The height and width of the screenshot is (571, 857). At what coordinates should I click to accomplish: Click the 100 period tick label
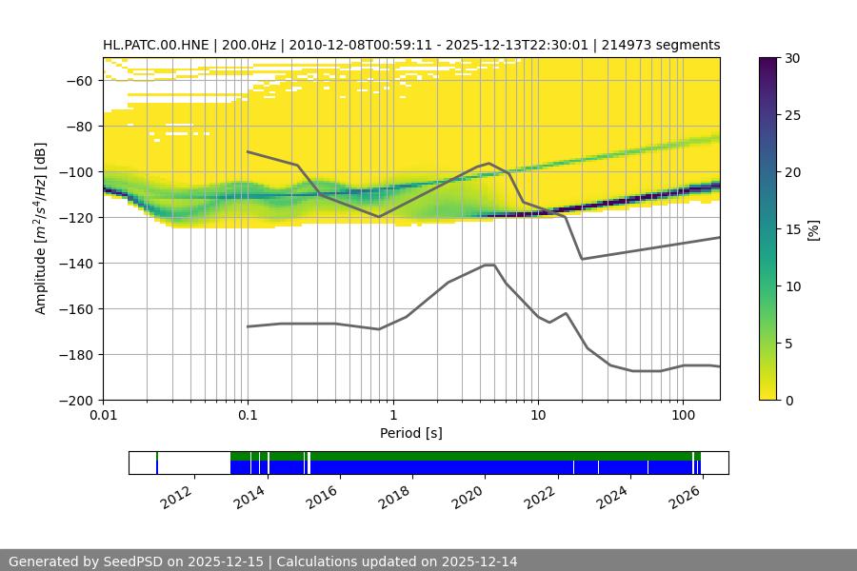(682, 416)
